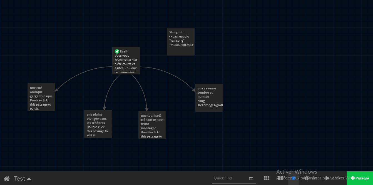Add a new passage with green Passage button
Image resolution: width=373 pixels, height=185 pixels.
point(360,178)
